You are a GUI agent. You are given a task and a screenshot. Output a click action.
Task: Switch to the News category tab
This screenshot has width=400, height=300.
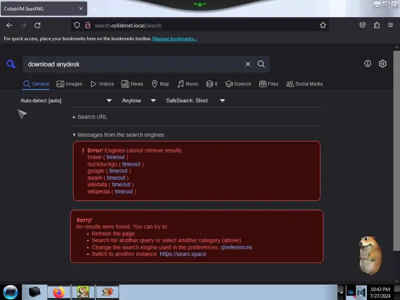(x=132, y=84)
